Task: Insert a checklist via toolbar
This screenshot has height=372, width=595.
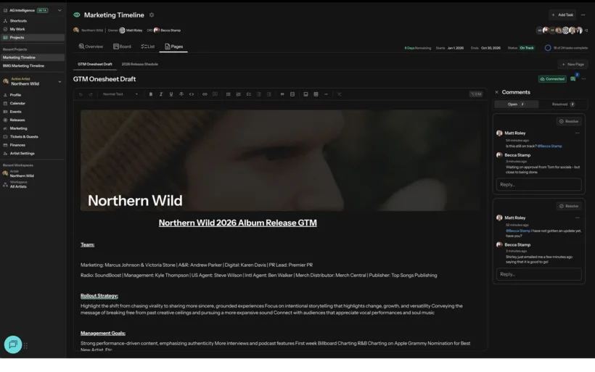Action: coord(249,94)
